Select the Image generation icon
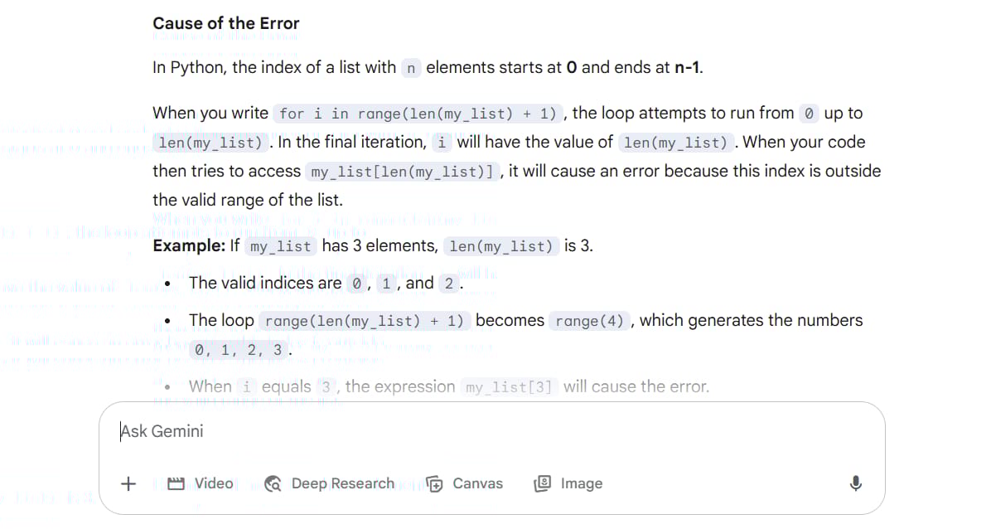The width and height of the screenshot is (991, 529). click(542, 484)
